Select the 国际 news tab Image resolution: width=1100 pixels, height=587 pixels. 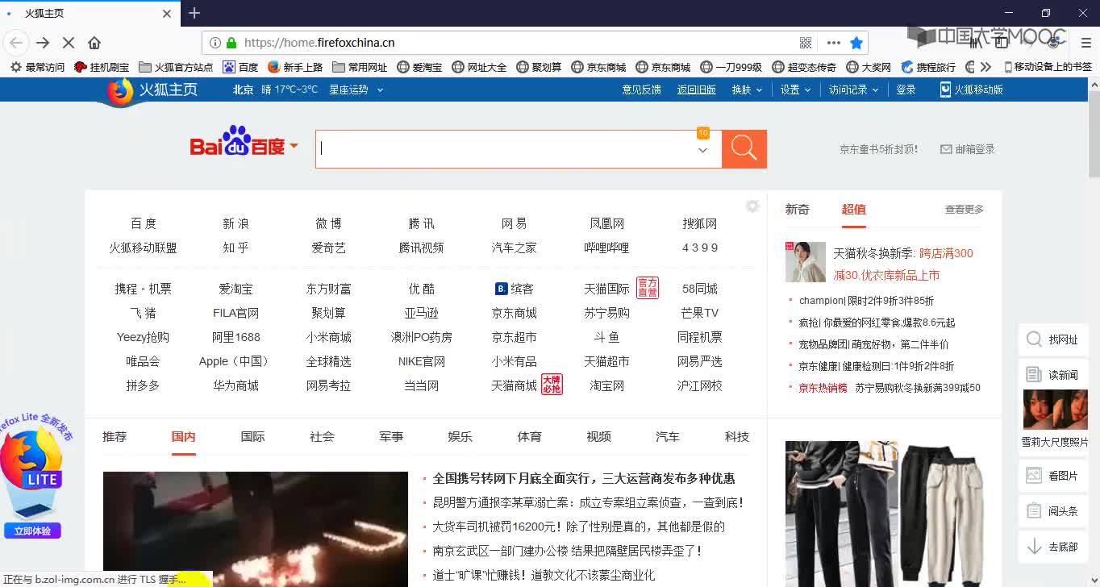pos(252,436)
